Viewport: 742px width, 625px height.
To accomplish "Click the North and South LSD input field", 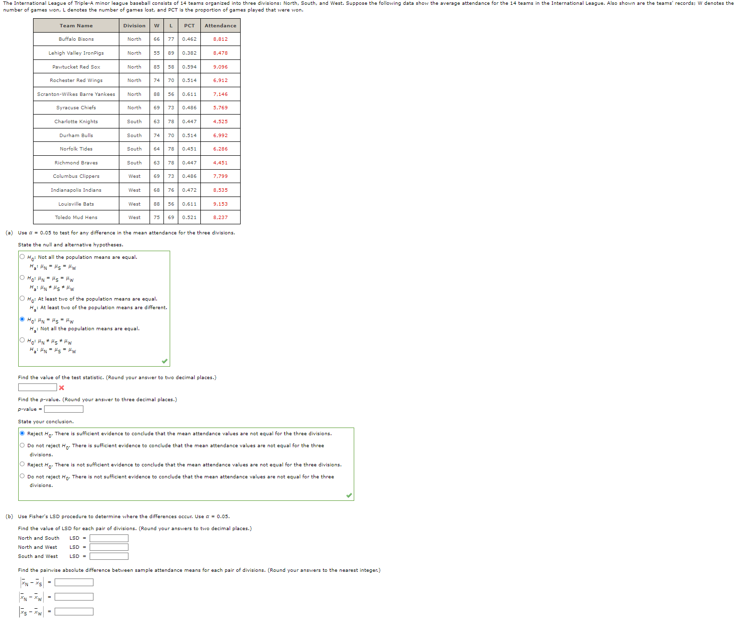I will pyautogui.click(x=108, y=538).
